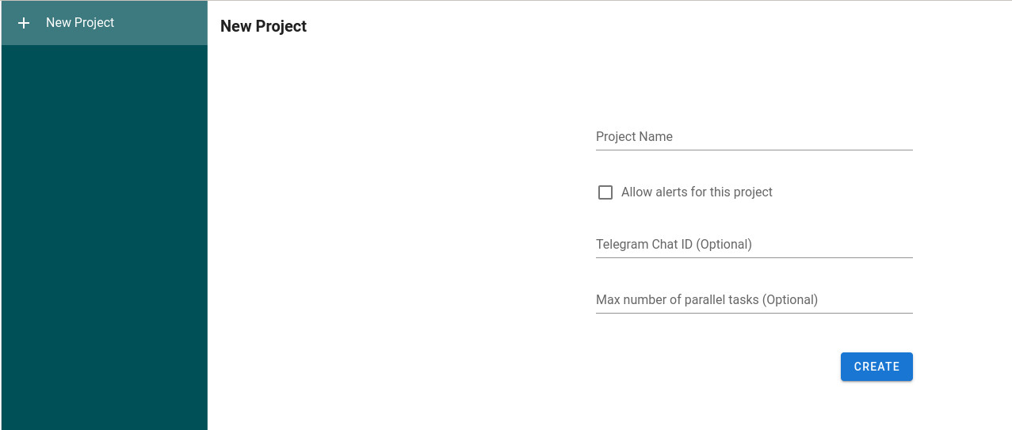Click the word 'Allow' beside the checkbox

pyautogui.click(x=636, y=192)
